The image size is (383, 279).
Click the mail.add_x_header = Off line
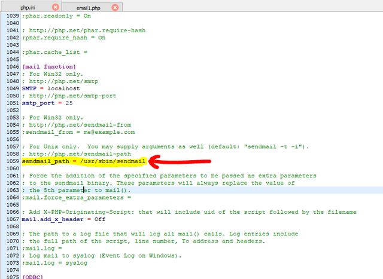click(x=63, y=219)
